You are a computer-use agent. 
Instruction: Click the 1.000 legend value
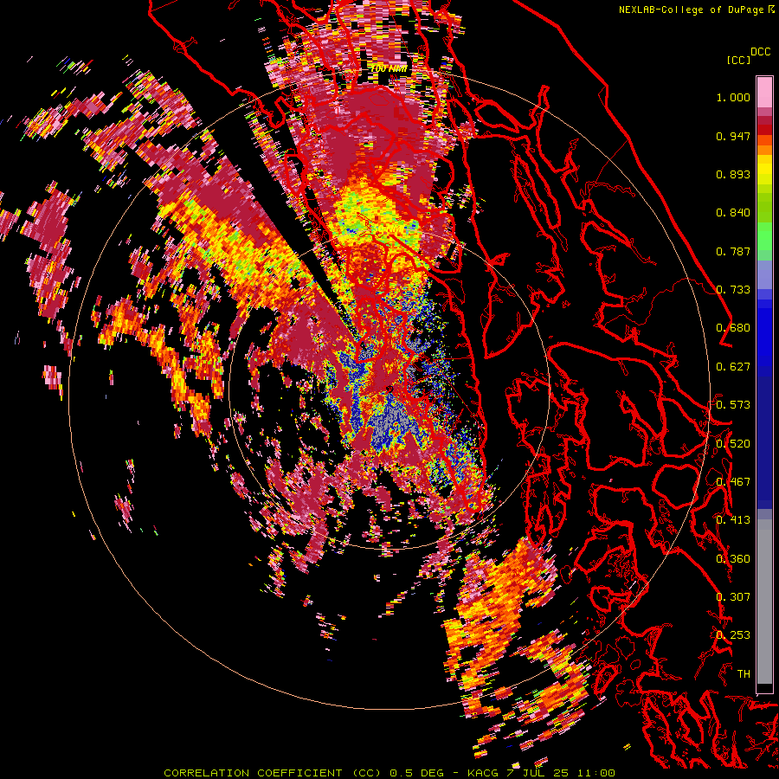(733, 97)
